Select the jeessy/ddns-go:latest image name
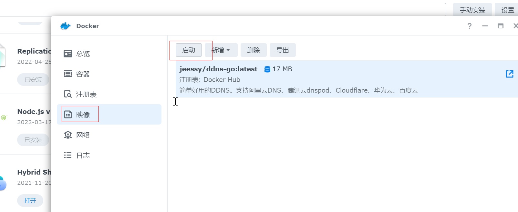This screenshot has height=212, width=518. click(x=218, y=69)
